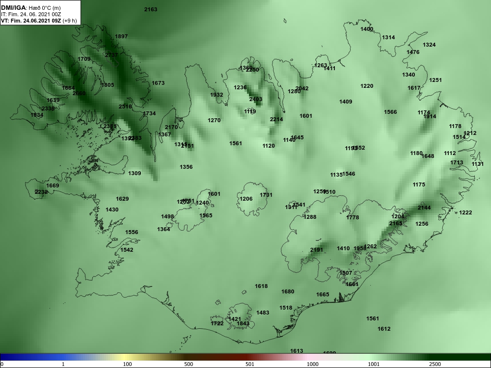Click the map value 1270
Viewport: 491px width, 368px height.
[214, 120]
